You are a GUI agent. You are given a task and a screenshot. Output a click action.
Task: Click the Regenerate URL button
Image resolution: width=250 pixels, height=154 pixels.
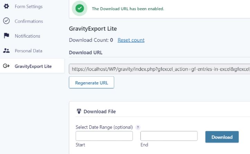(92, 82)
